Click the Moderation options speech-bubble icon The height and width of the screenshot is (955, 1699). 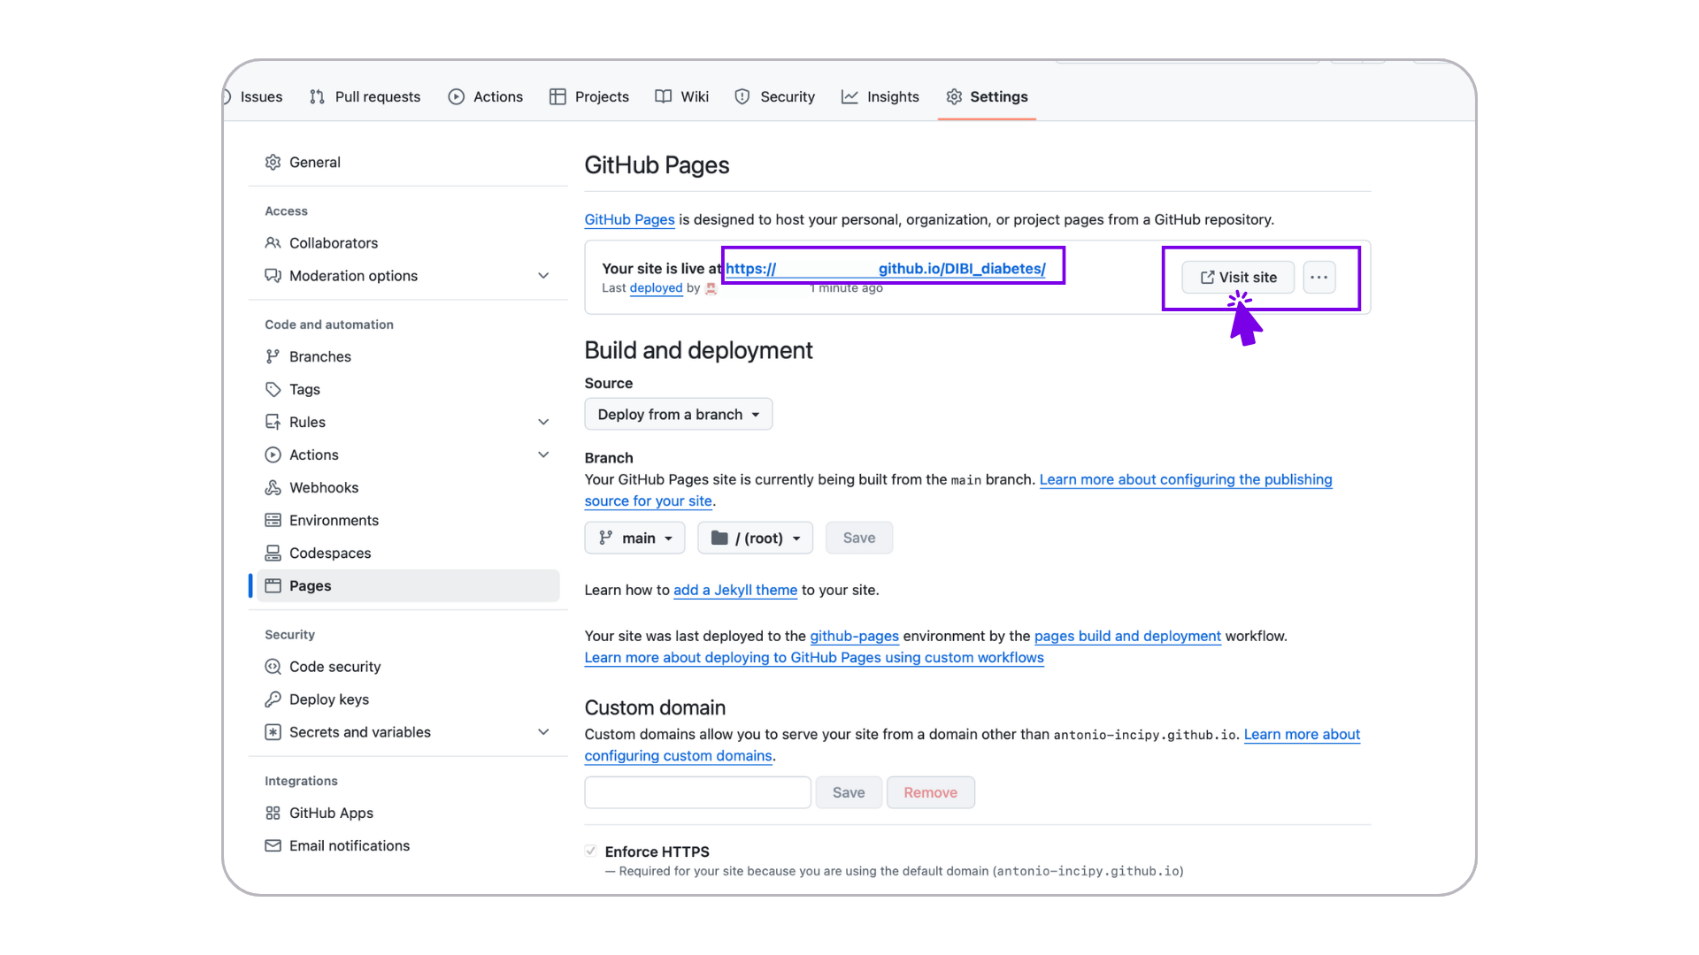273,275
